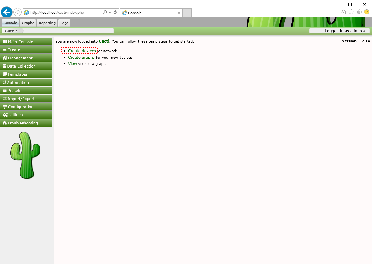Click the browser Back arrow button

(x=7, y=12)
